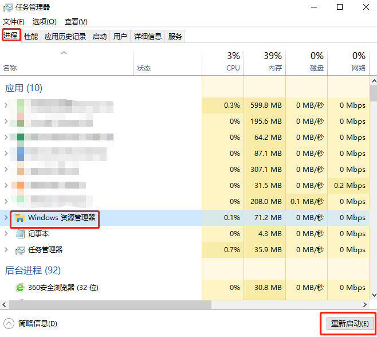Image resolution: width=377 pixels, height=337 pixels.
Task: Click the Task Manager title bar icon
Action: click(x=8, y=7)
